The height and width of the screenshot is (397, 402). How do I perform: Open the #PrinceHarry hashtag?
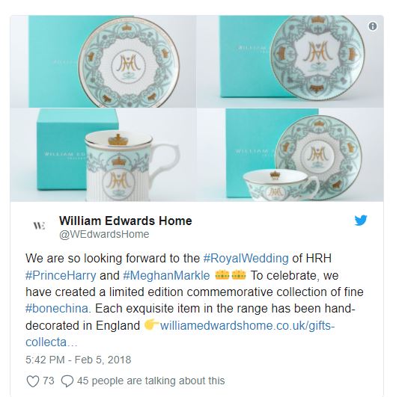coord(61,276)
